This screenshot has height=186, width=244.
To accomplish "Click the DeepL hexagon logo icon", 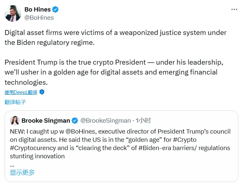I will 42,92.
